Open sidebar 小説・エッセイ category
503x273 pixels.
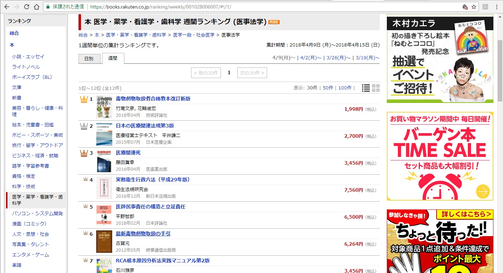point(28,56)
